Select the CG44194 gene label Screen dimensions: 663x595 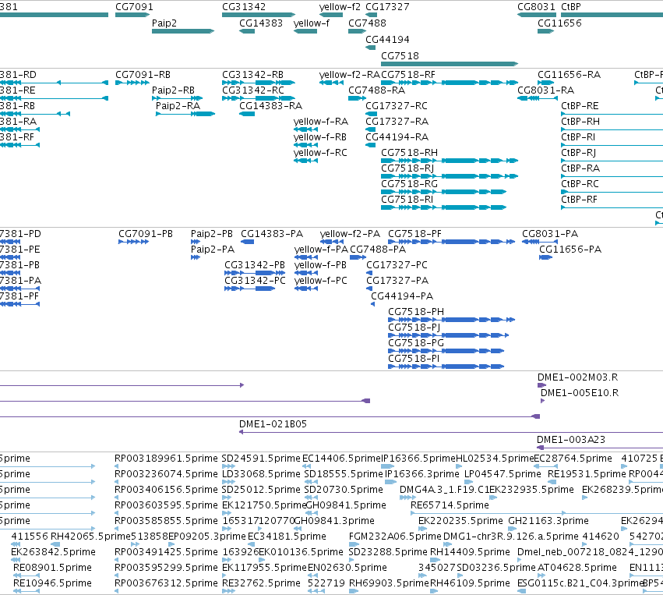(387, 39)
